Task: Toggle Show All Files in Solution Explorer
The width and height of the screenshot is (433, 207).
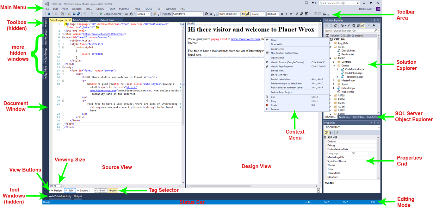Action: pyautogui.click(x=363, y=25)
